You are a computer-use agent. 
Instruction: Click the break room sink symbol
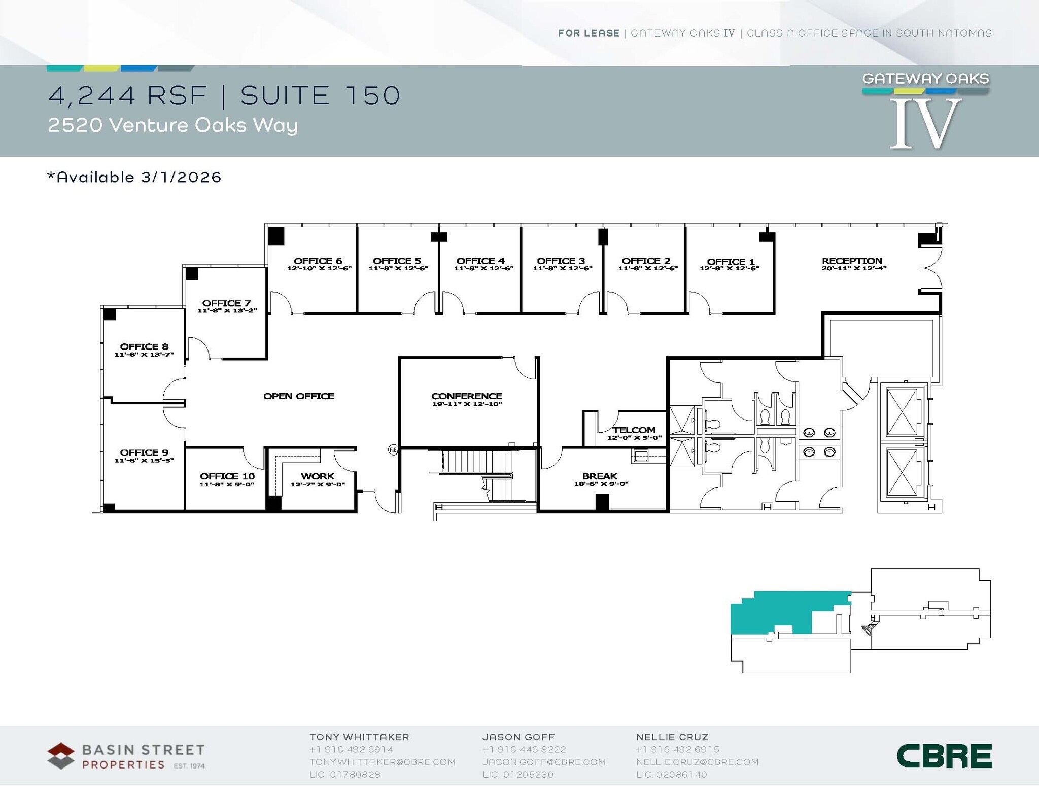(641, 456)
